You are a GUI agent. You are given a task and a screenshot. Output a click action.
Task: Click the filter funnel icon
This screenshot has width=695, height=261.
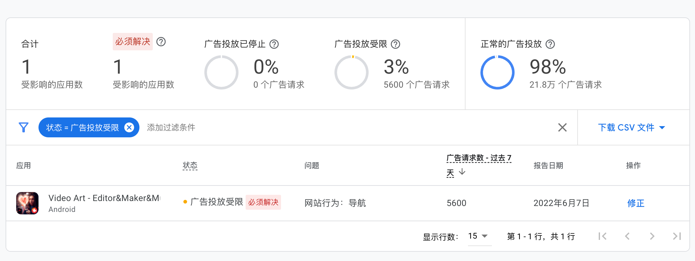pyautogui.click(x=23, y=127)
